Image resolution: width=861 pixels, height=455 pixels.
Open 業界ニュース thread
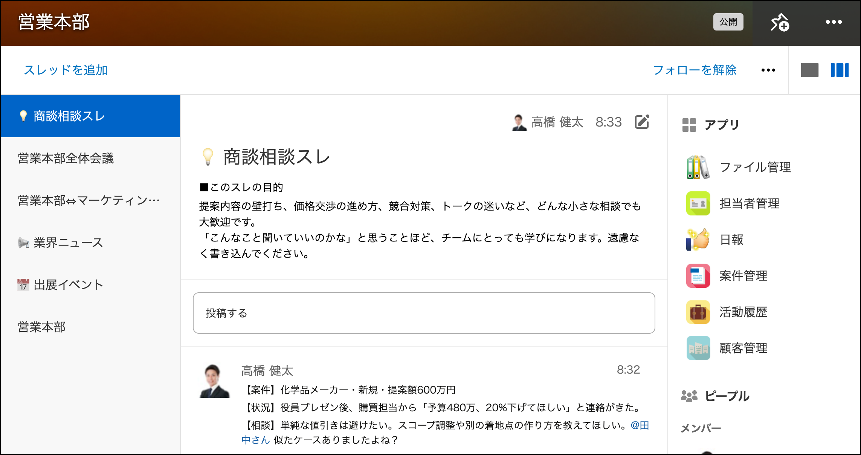click(x=90, y=243)
